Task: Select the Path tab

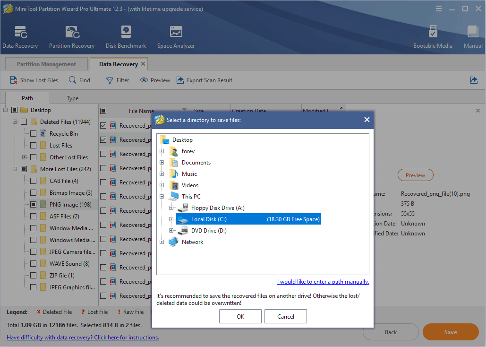Action: tap(27, 98)
